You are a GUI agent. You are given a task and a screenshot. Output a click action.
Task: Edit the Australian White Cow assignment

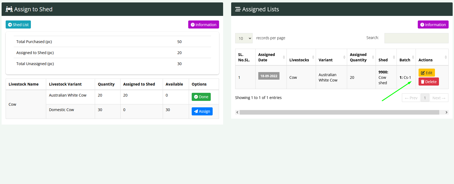coord(426,73)
